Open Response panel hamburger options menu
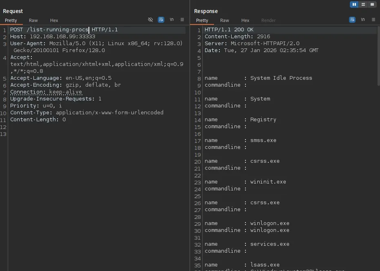 click(373, 20)
